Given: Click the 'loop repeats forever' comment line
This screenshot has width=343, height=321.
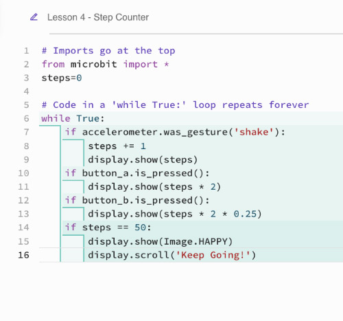Looking at the screenshot, I should [251, 105].
